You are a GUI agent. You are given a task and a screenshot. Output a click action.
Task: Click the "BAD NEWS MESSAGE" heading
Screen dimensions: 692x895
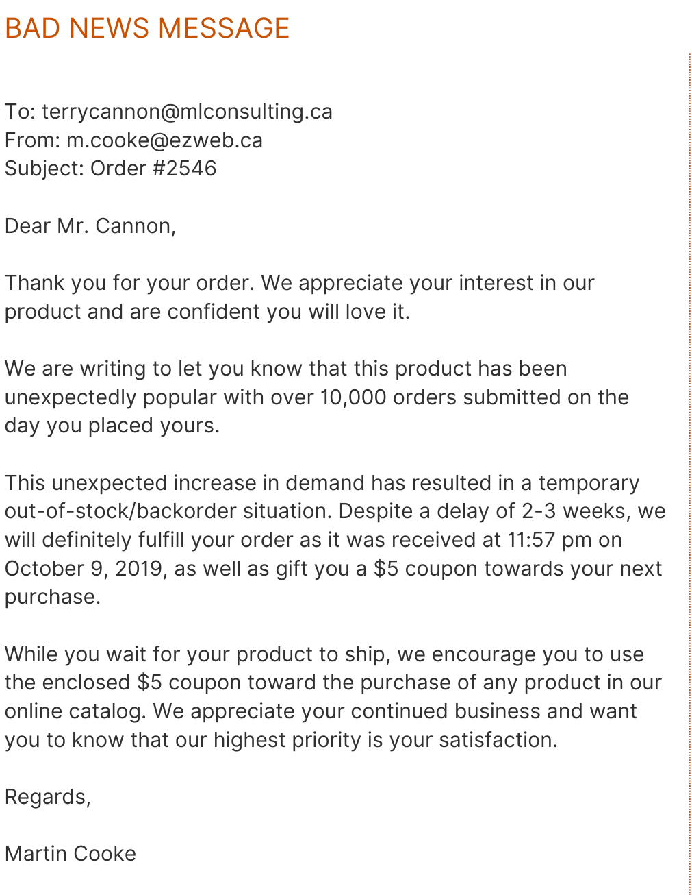pyautogui.click(x=147, y=29)
